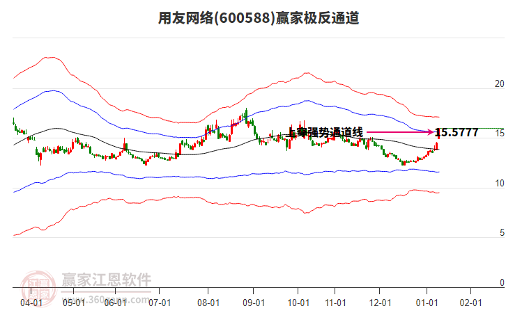Image resolution: width=506 pixels, height=313 pixels.
Task: Click the y-axis value 5
Action: 502,232
